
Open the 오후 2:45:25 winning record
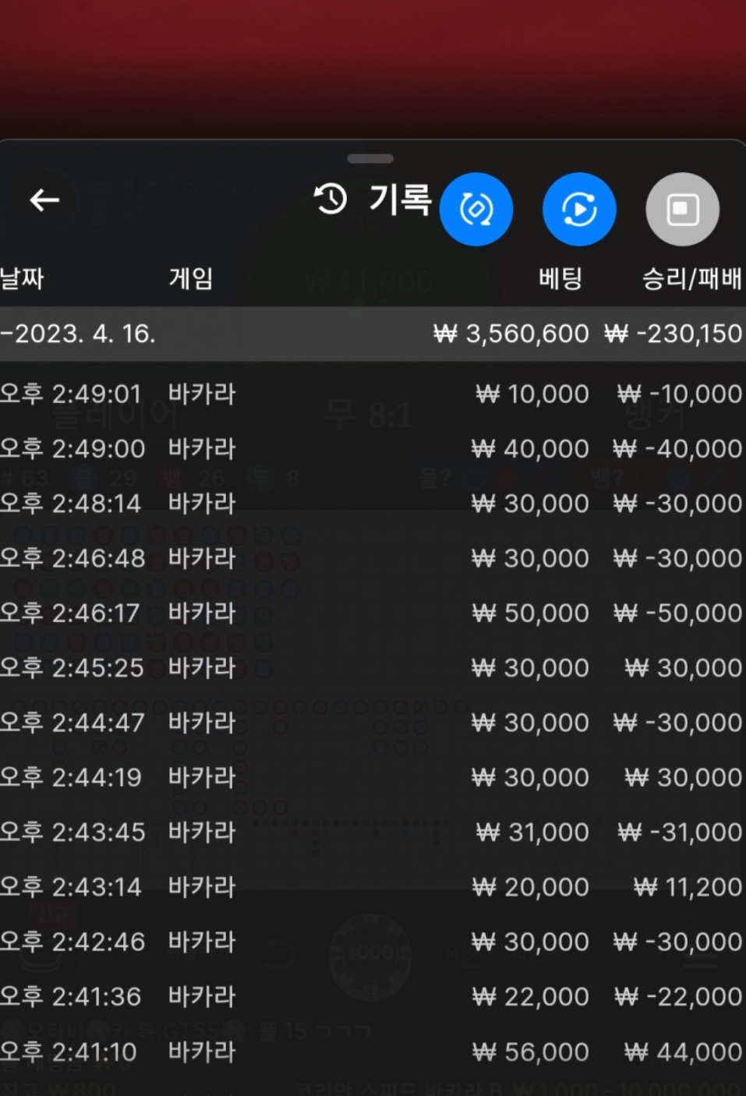[371, 668]
